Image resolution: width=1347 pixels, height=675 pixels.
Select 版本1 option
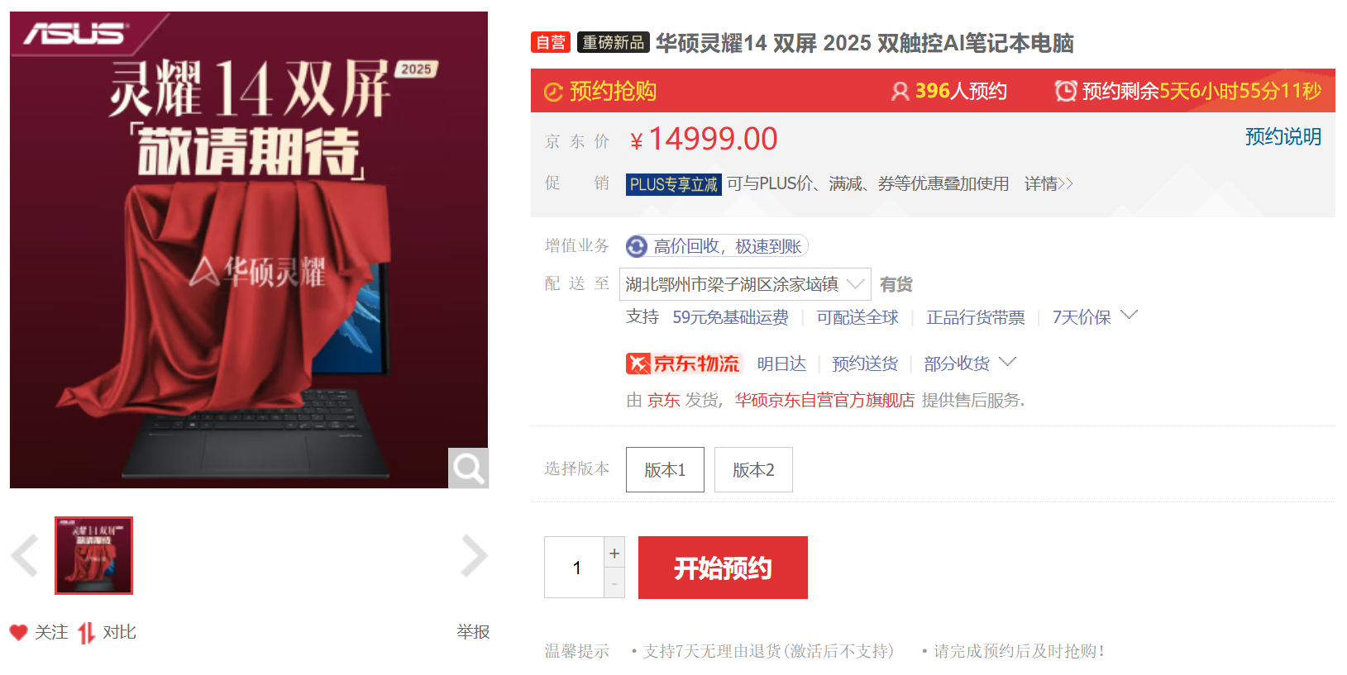click(x=665, y=469)
